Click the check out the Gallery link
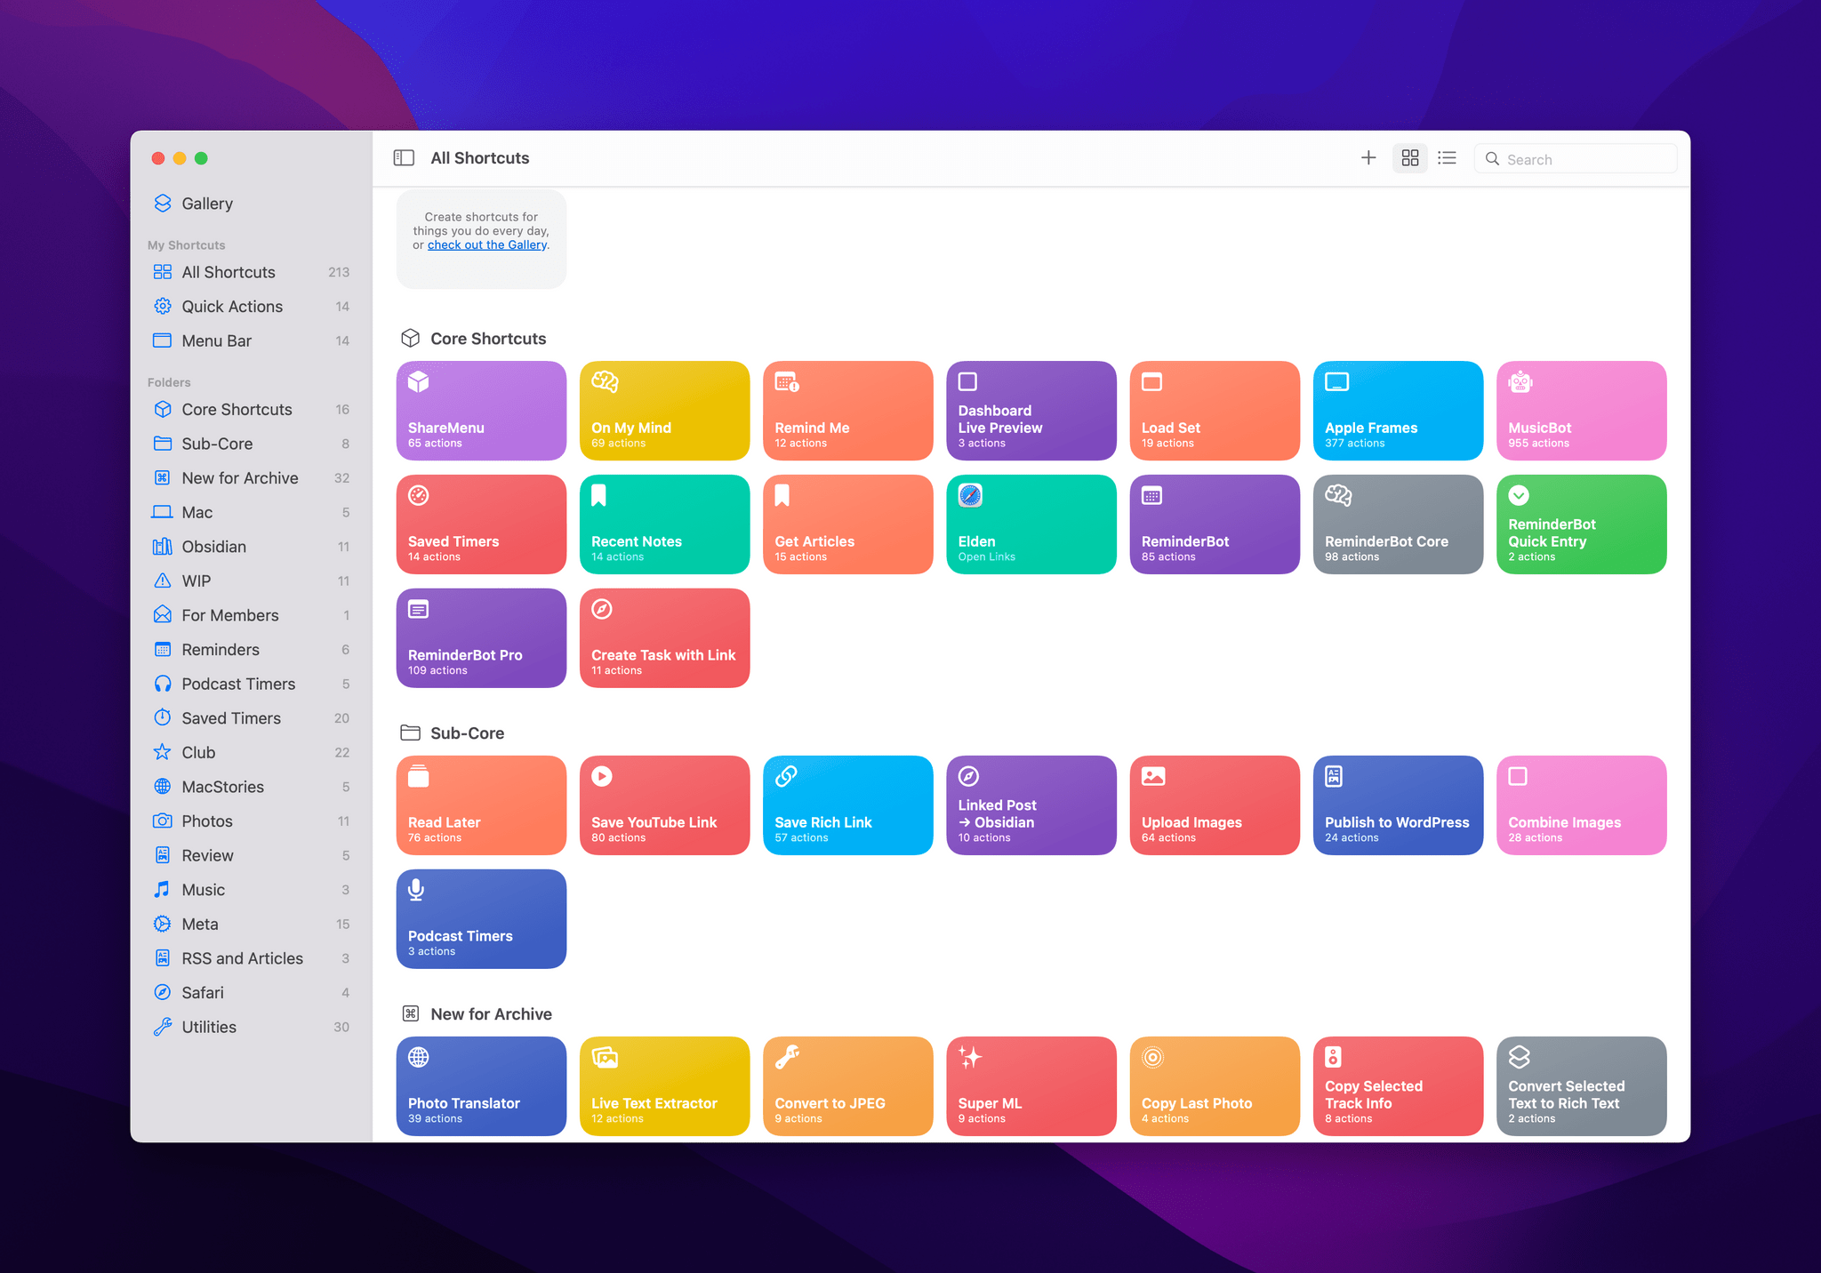This screenshot has height=1273, width=1821. click(488, 245)
